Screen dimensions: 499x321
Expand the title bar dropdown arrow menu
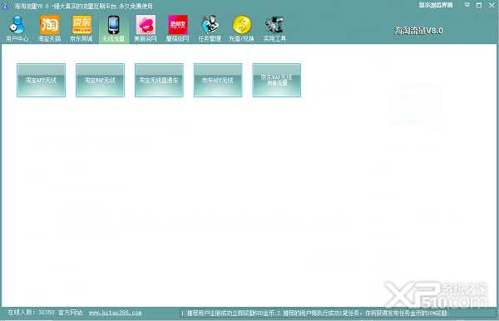coord(467,5)
